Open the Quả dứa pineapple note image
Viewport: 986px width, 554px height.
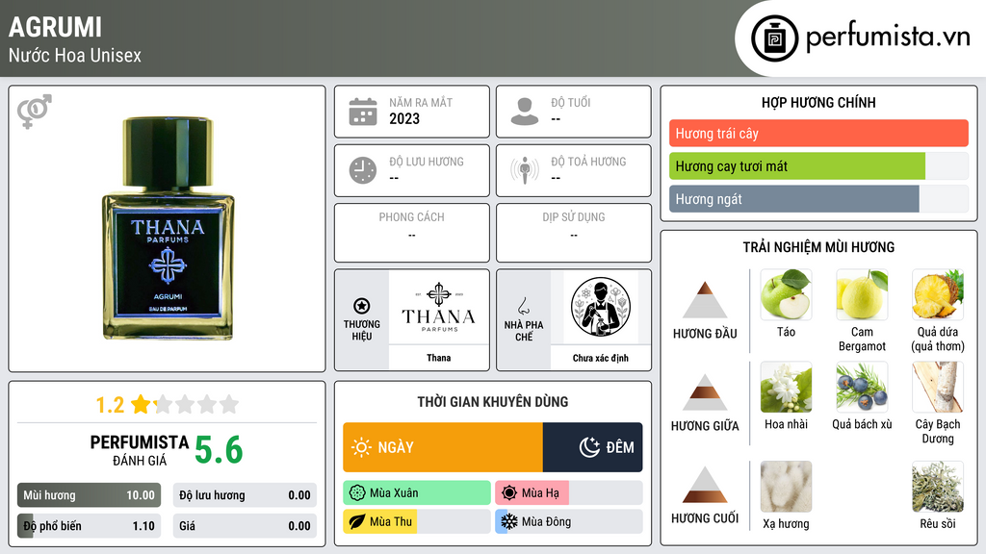[938, 294]
